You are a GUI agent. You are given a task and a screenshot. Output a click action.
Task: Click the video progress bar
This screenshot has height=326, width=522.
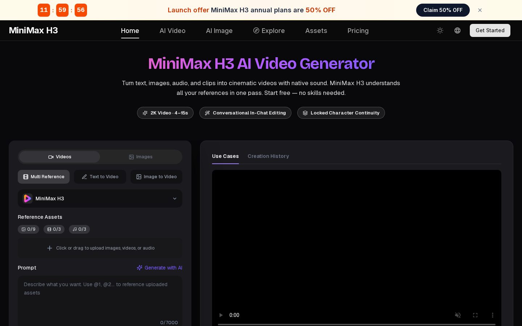click(x=357, y=324)
